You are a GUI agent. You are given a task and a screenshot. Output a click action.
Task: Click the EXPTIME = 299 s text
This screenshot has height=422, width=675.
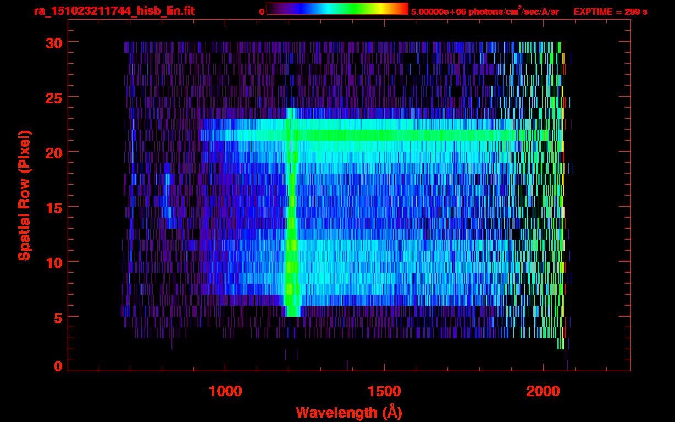click(610, 12)
